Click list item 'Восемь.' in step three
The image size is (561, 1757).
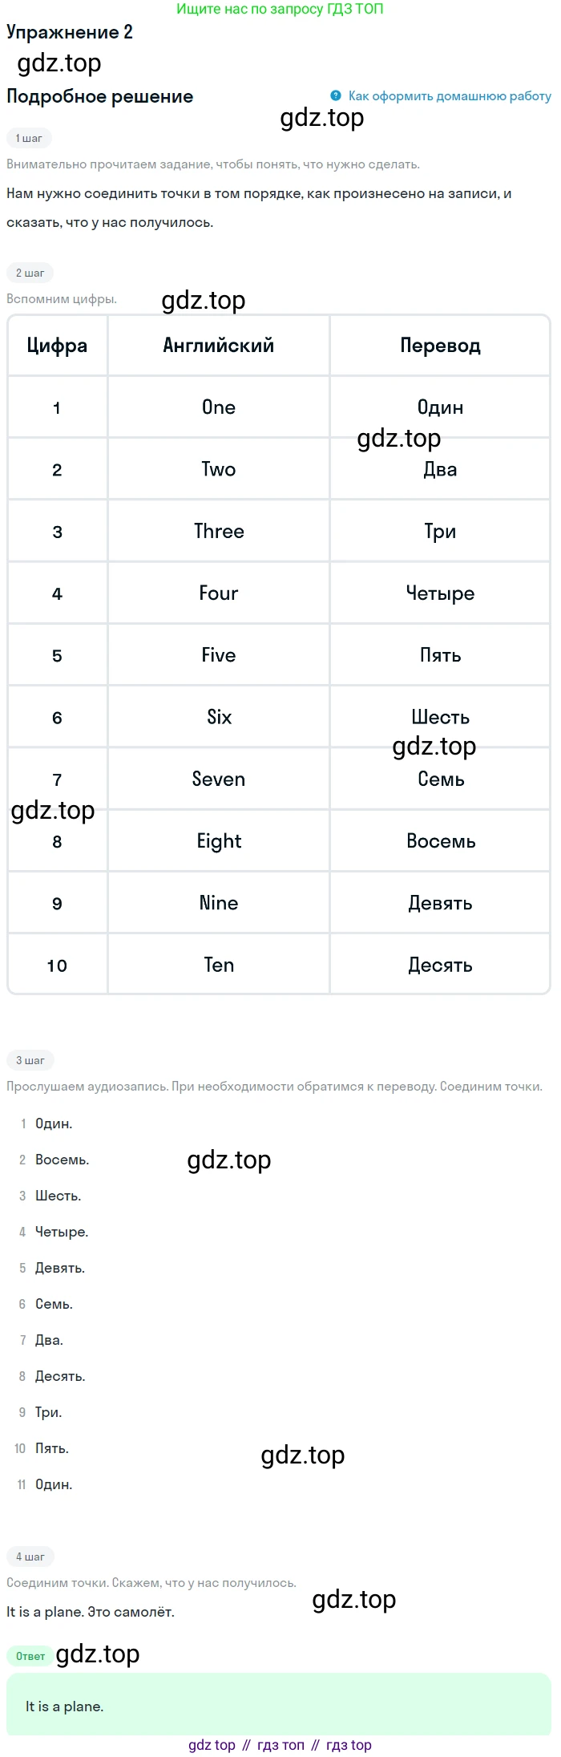coord(63,1160)
